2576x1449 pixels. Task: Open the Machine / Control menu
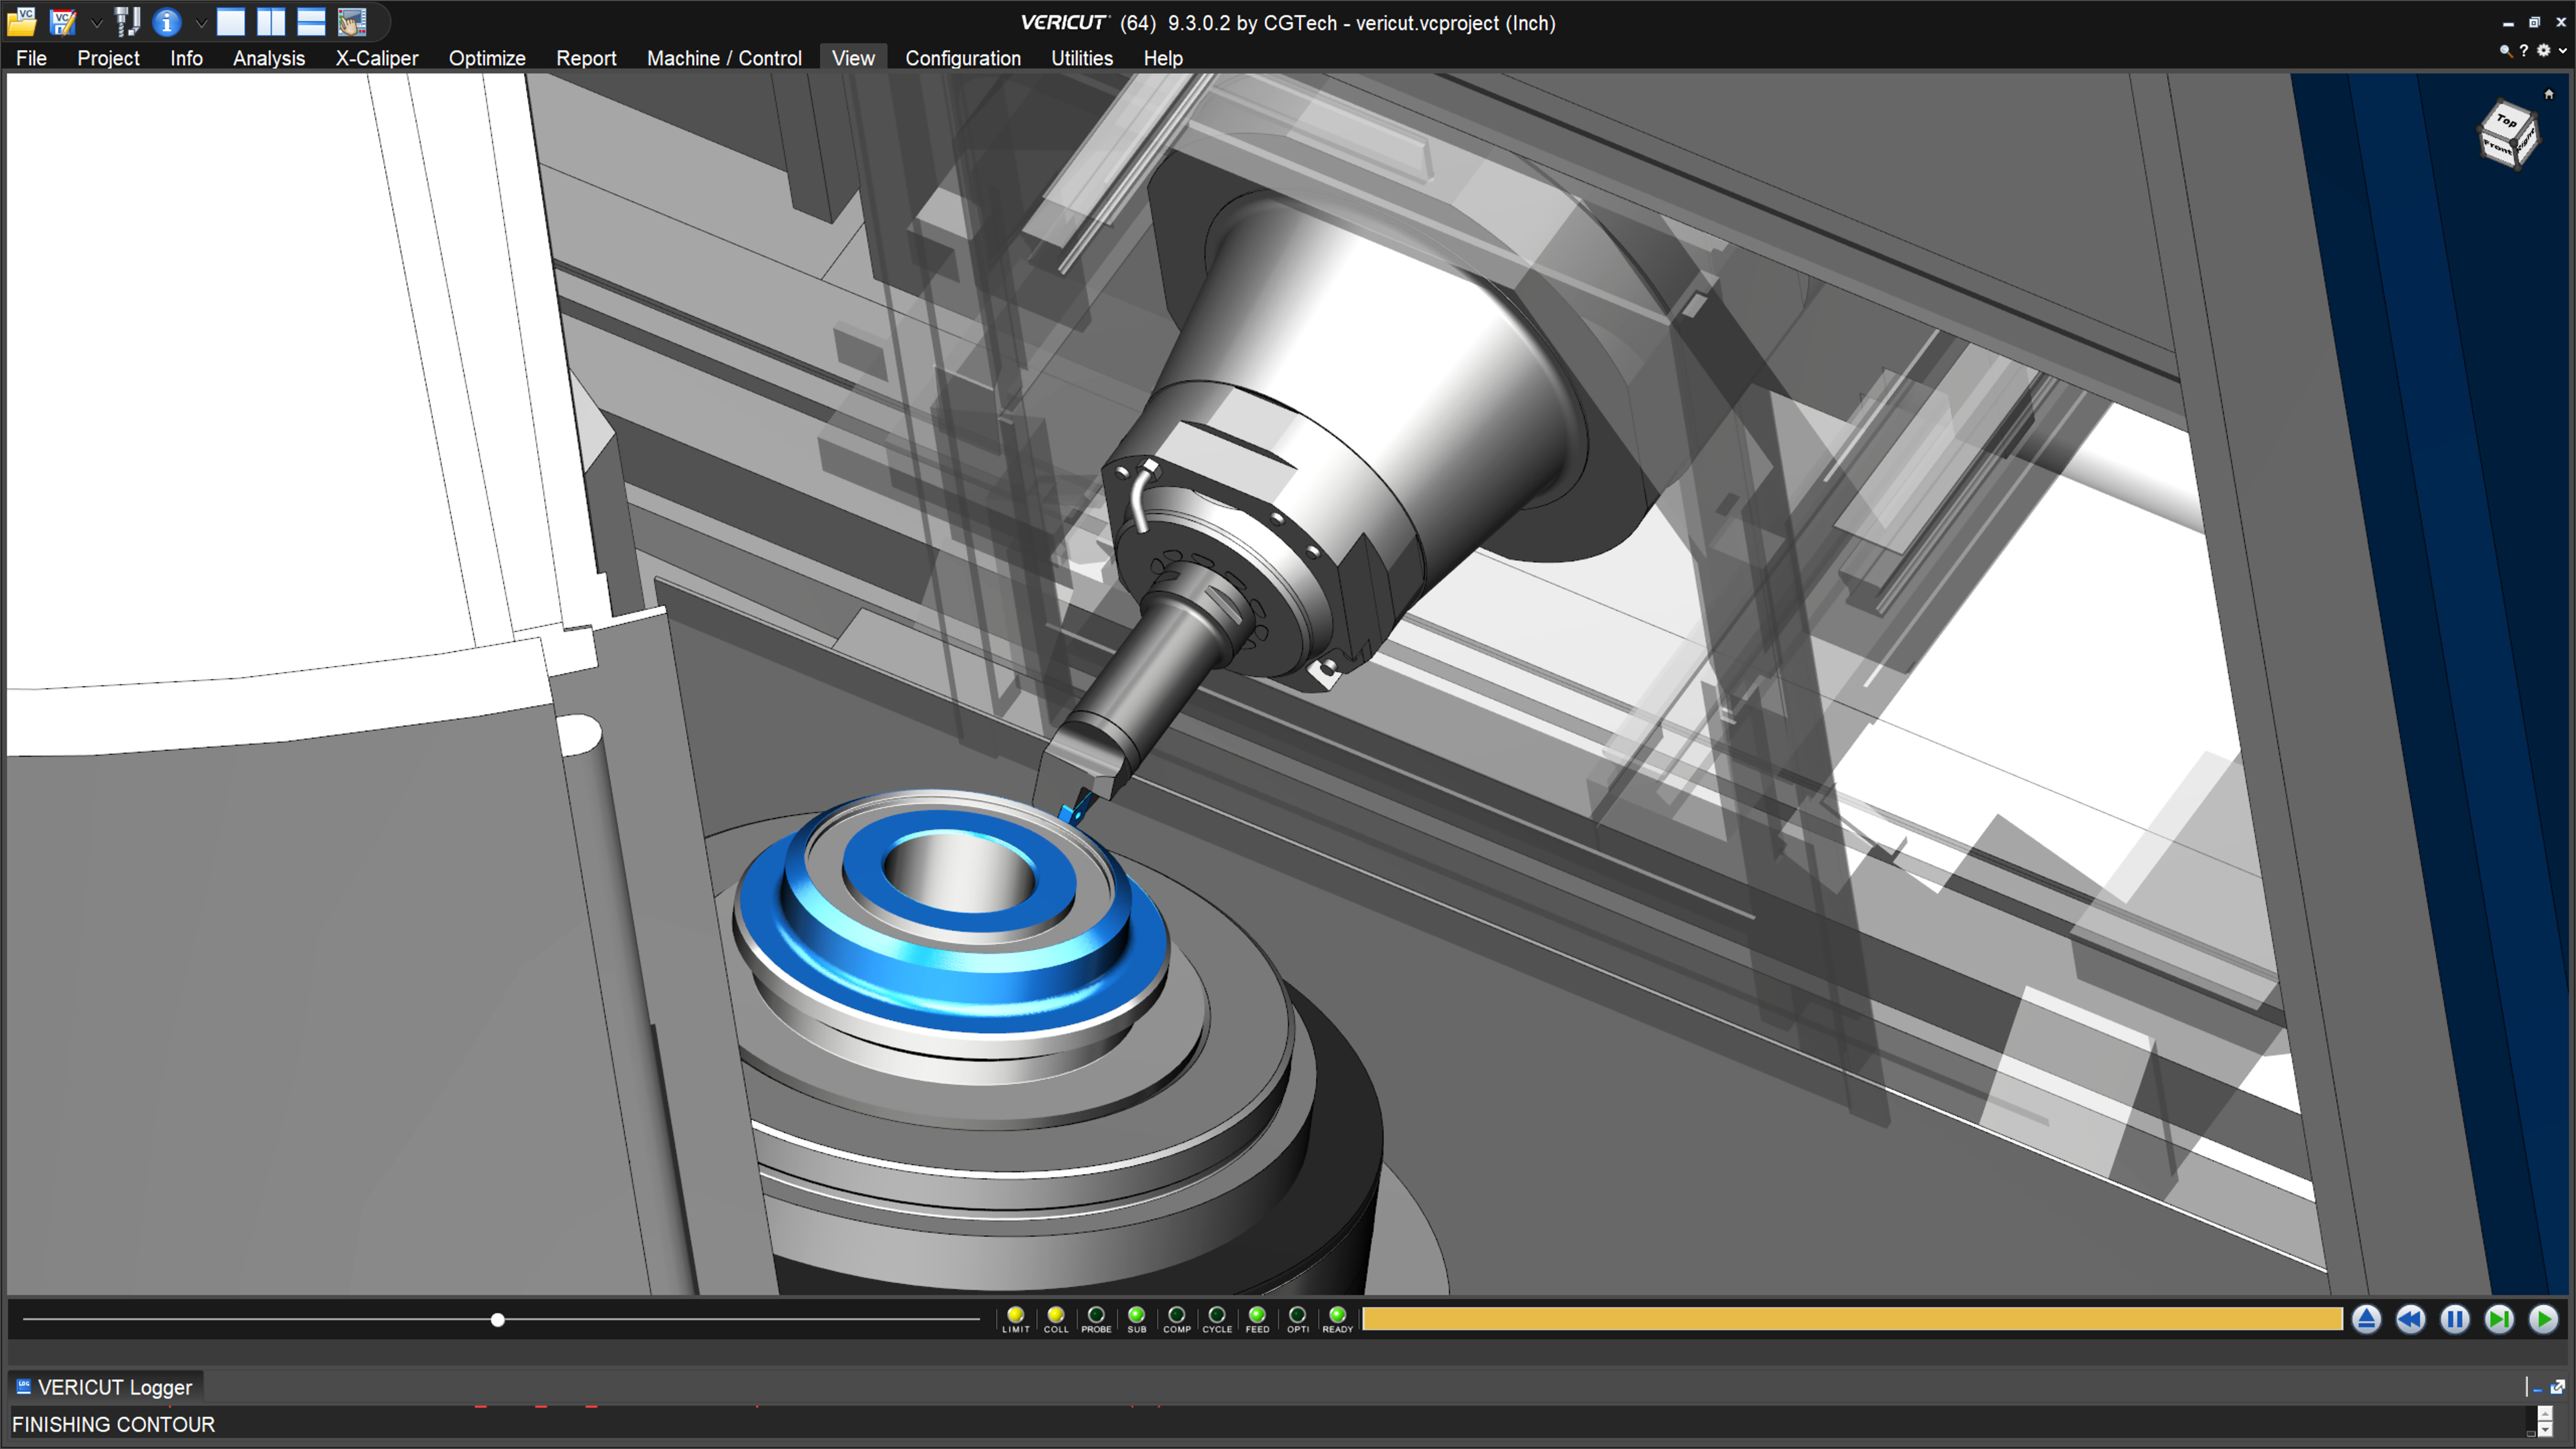[724, 58]
